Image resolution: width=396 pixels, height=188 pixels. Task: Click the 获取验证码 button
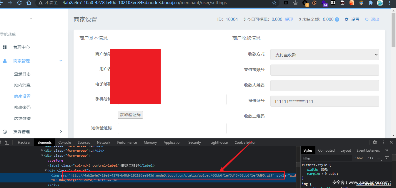(130, 115)
